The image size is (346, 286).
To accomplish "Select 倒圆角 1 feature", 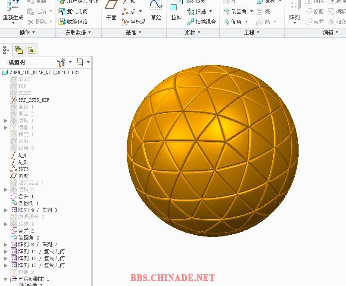I will pyautogui.click(x=25, y=203).
